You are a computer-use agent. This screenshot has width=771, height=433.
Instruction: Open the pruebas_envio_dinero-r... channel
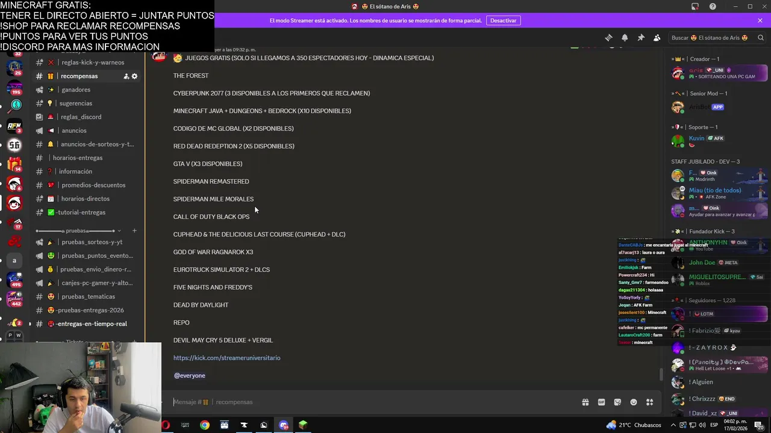tap(87, 269)
